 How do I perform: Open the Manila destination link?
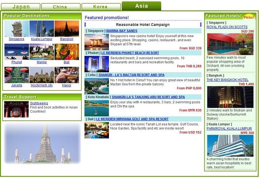pos(42,62)
